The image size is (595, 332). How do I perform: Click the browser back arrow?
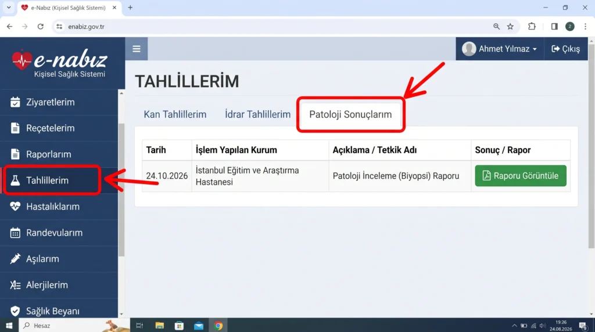(x=9, y=27)
